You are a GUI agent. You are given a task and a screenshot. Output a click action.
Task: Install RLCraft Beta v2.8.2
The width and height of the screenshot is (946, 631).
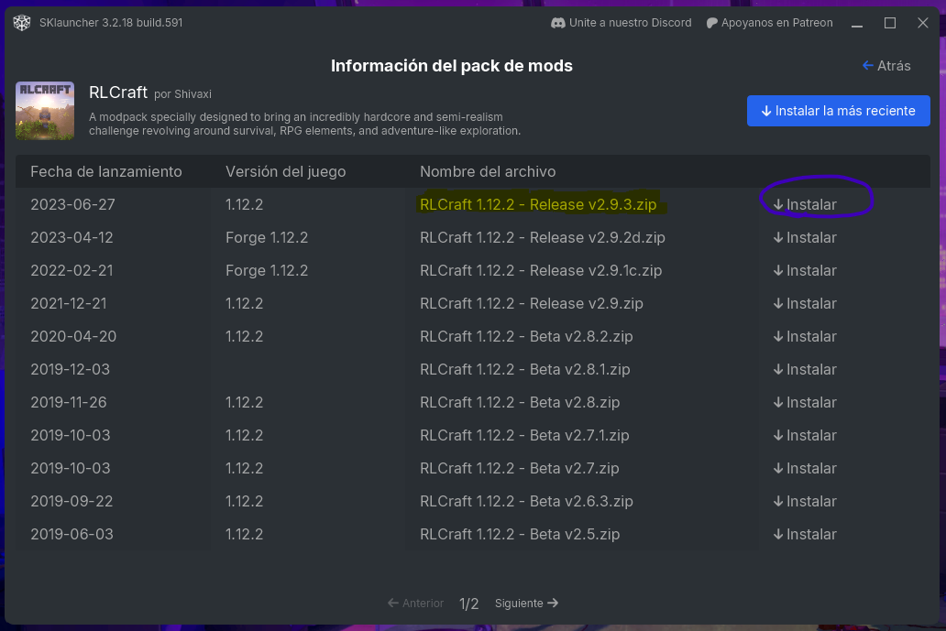[805, 336]
